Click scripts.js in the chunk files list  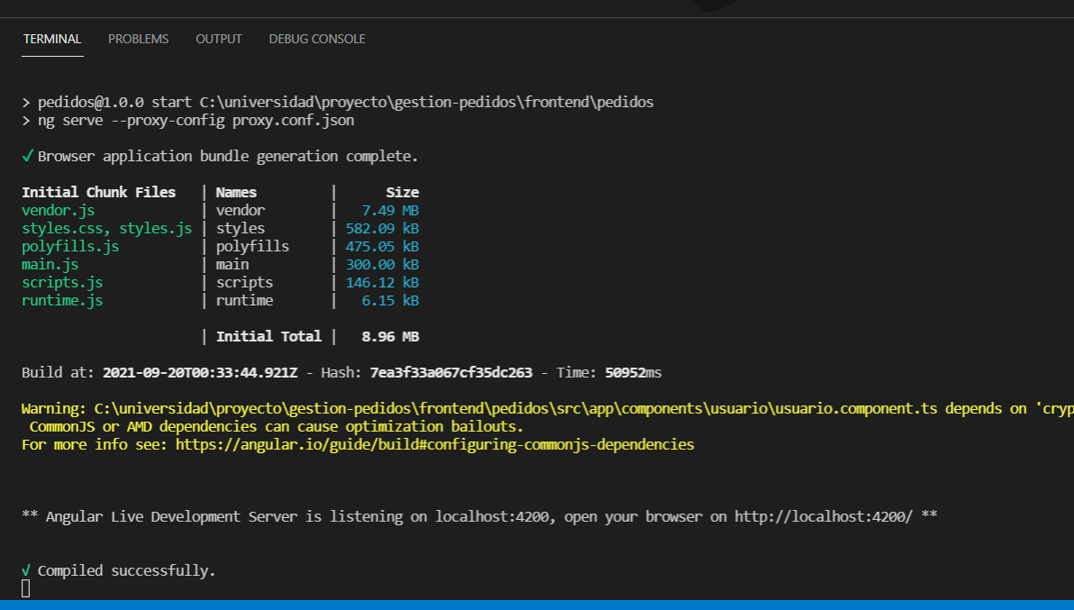tap(62, 282)
